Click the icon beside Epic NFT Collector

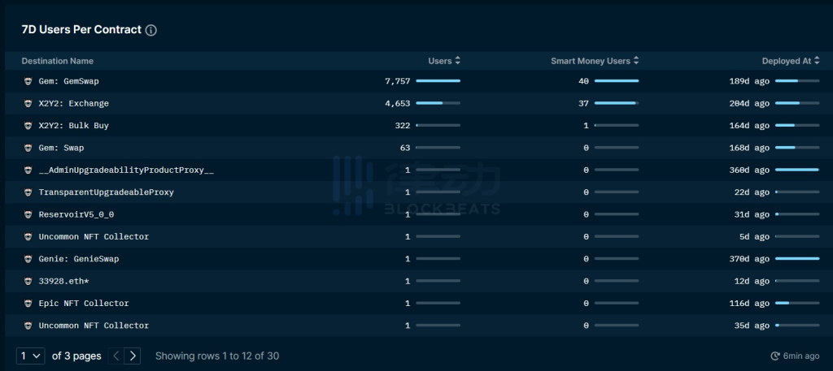[x=28, y=303]
